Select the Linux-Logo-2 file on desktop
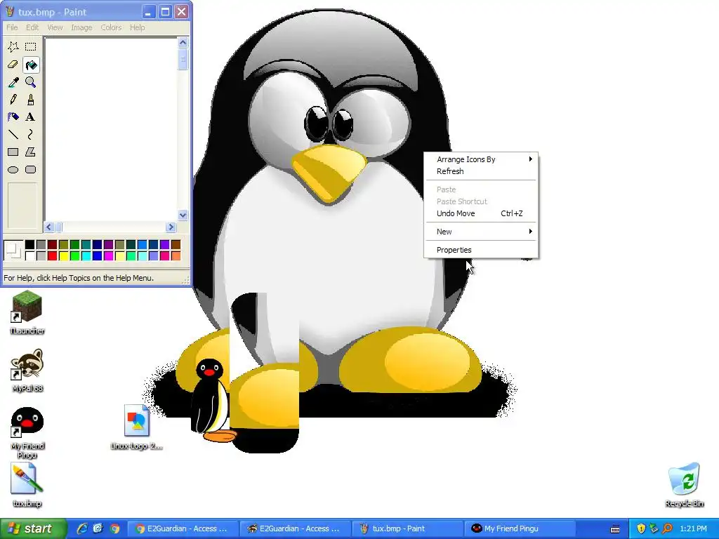Viewport: 719px width, 539px height. (x=137, y=427)
